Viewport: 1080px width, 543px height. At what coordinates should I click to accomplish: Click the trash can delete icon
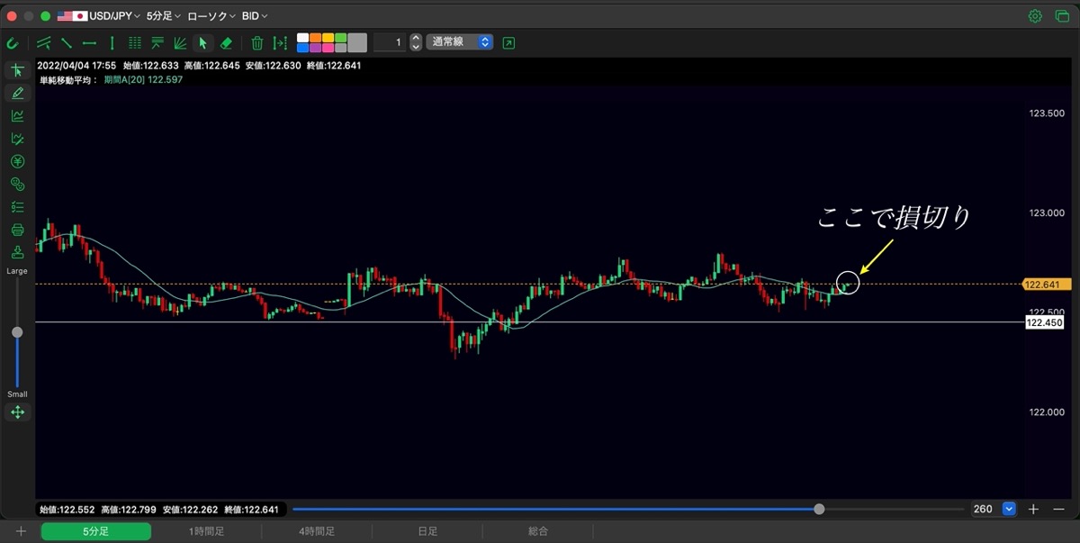point(257,42)
